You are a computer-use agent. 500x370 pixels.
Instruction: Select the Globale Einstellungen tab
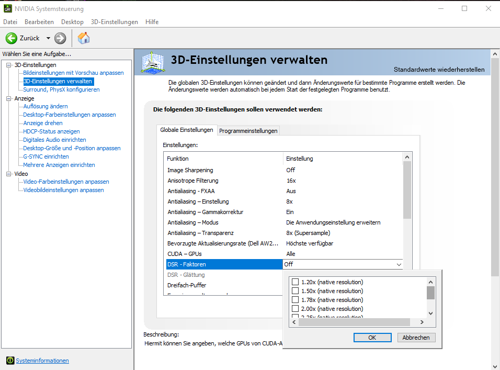(187, 130)
